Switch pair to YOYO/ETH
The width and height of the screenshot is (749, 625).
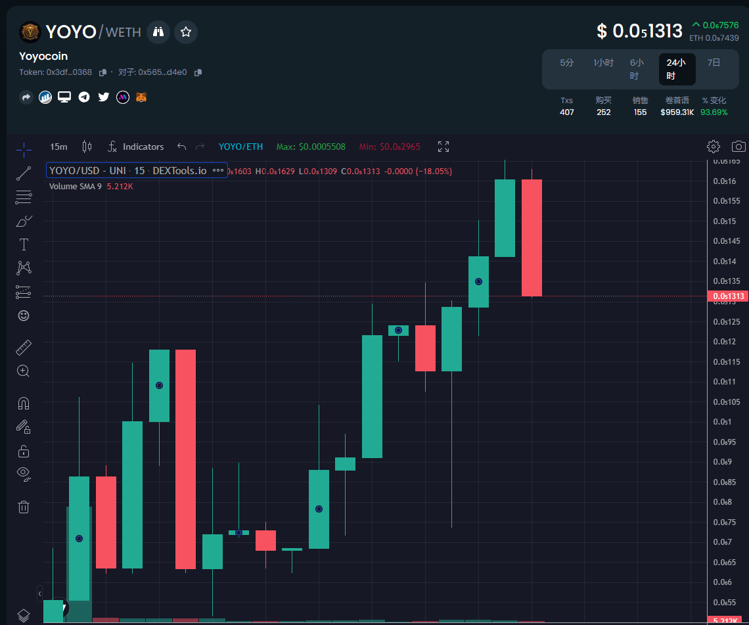click(240, 147)
